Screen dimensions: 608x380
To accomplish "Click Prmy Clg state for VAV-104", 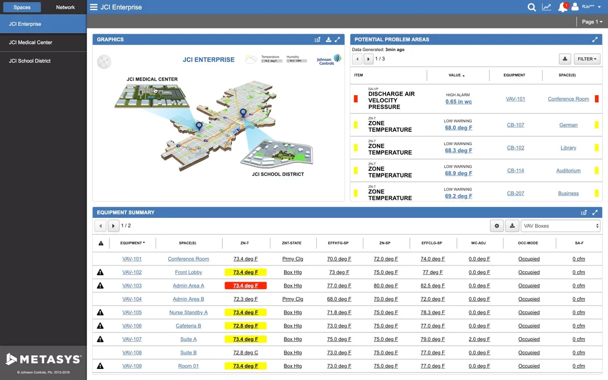I will [x=292, y=299].
